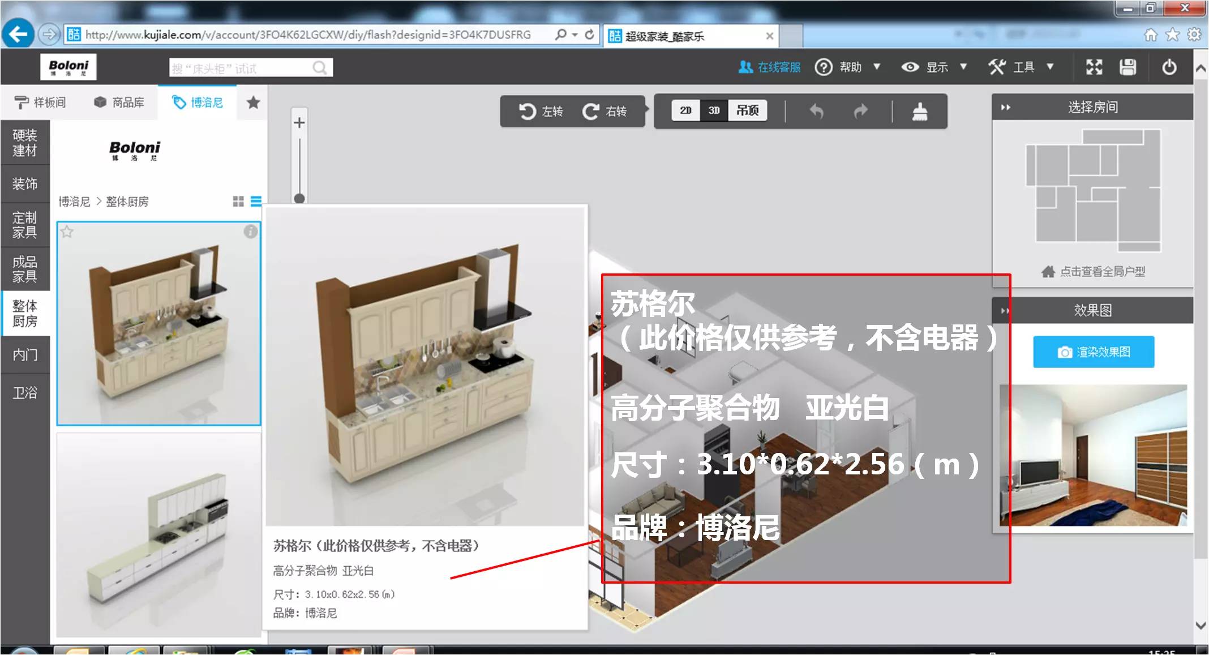Toggle fullscreen with the expand icon

click(x=1094, y=67)
